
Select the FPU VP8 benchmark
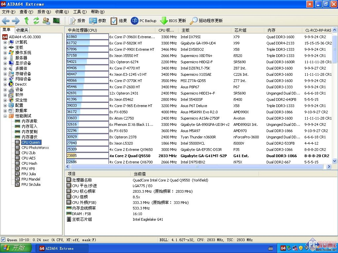[x=28, y=169]
